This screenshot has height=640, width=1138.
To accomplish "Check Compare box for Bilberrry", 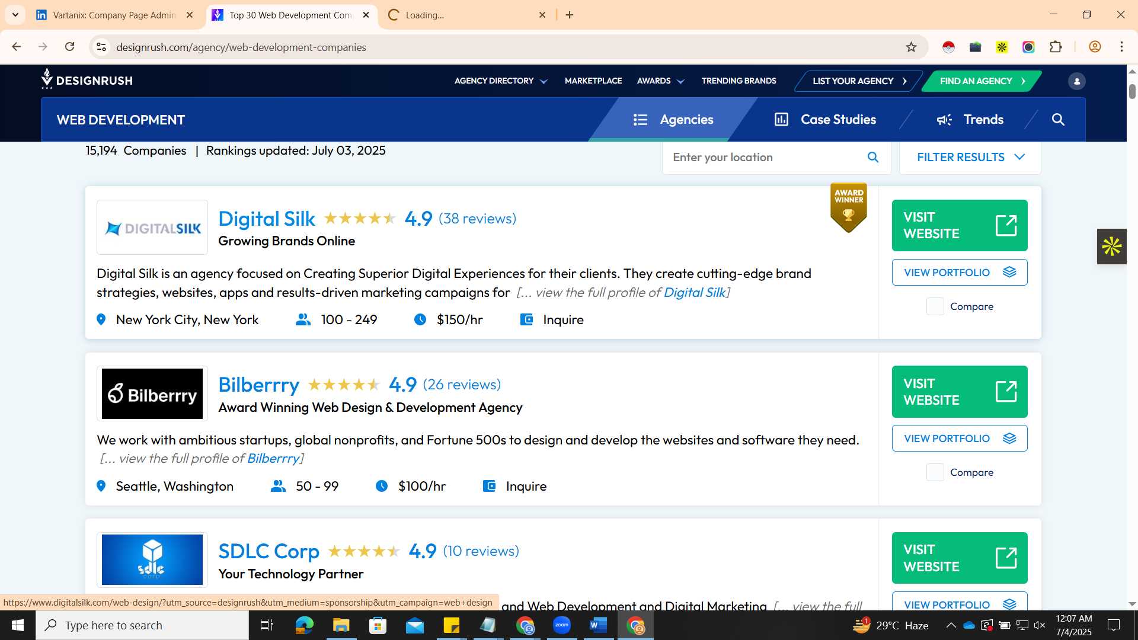I will pos(935,472).
